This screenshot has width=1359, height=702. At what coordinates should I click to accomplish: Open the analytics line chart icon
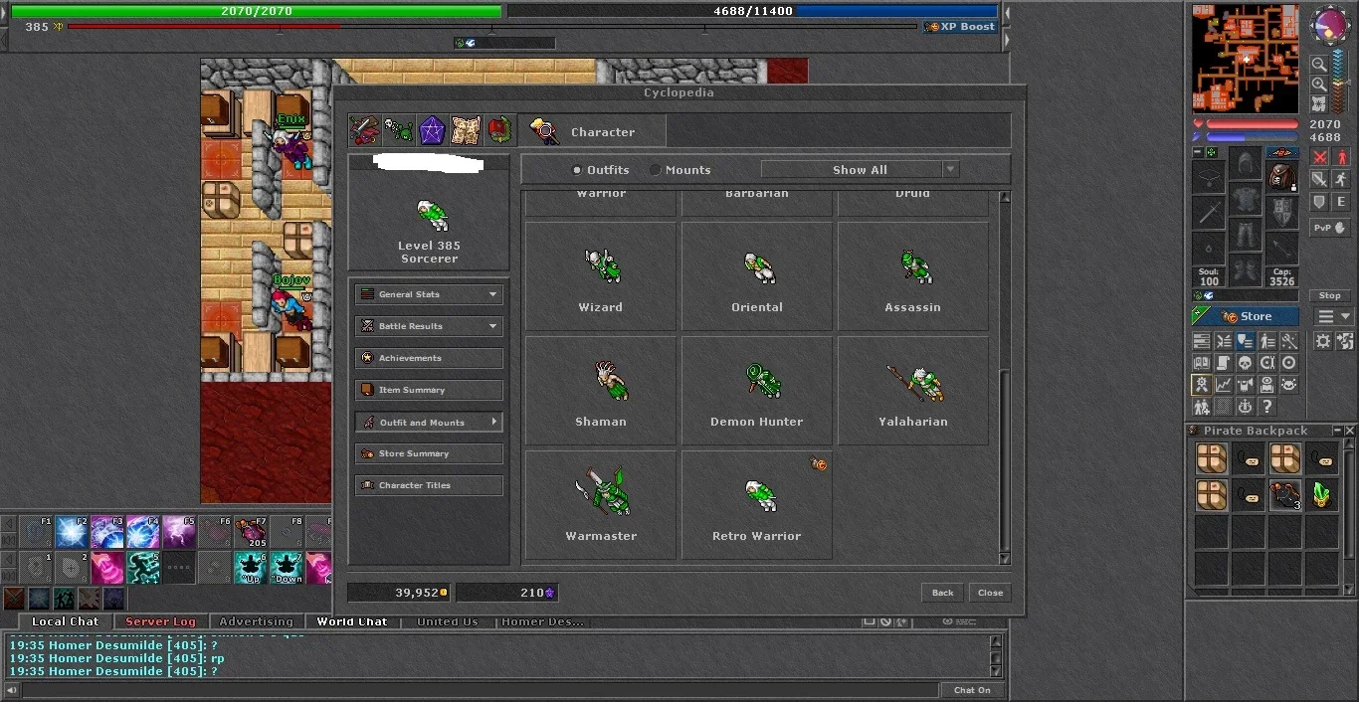(1223, 385)
